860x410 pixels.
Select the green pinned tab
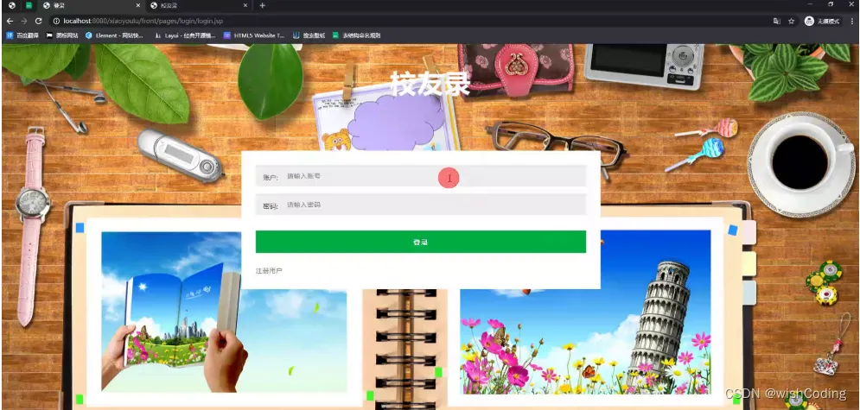coord(29,5)
